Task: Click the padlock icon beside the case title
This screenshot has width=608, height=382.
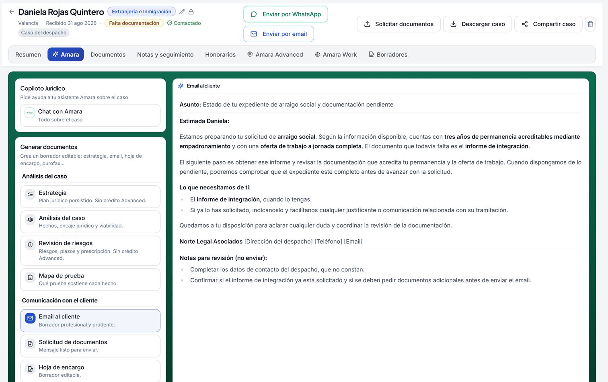Action: (191, 12)
